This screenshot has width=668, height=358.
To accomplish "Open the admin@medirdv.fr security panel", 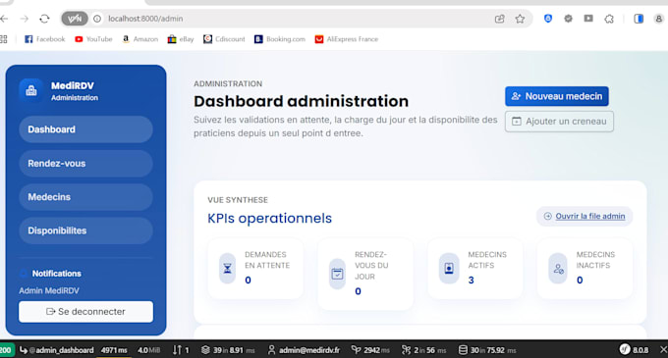I will [304, 350].
